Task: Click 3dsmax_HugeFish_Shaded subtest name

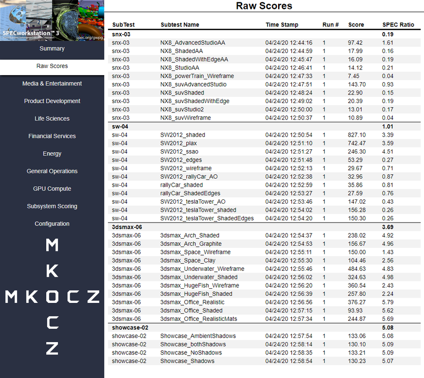Action: (196, 294)
